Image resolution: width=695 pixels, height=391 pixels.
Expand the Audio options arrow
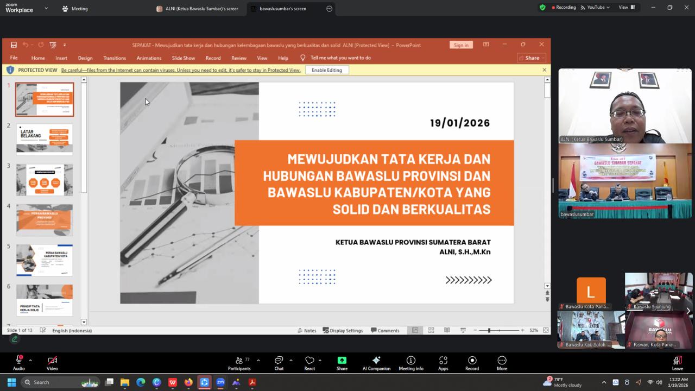click(x=30, y=360)
